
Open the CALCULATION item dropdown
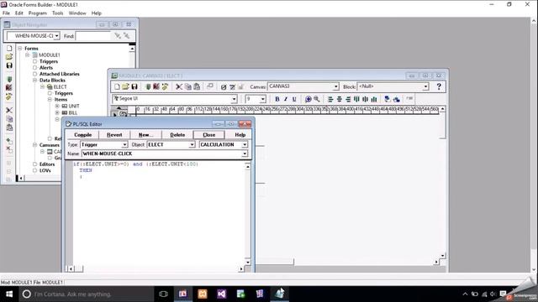pyautogui.click(x=245, y=145)
